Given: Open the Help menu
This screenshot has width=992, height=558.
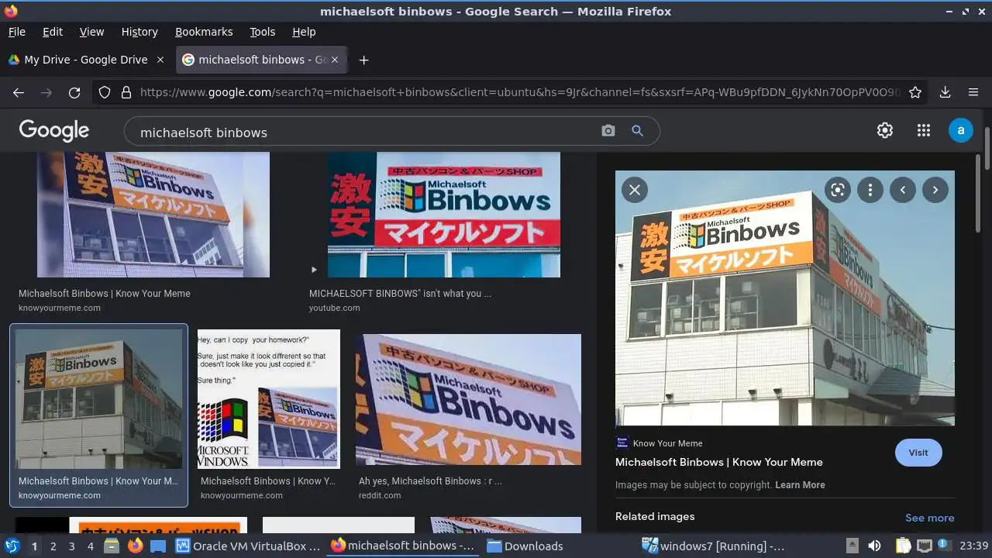Looking at the screenshot, I should click(304, 32).
